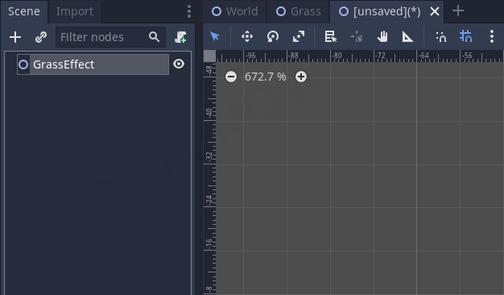
Task: Toggle visibility of GrassEffect node
Action: [x=179, y=64]
